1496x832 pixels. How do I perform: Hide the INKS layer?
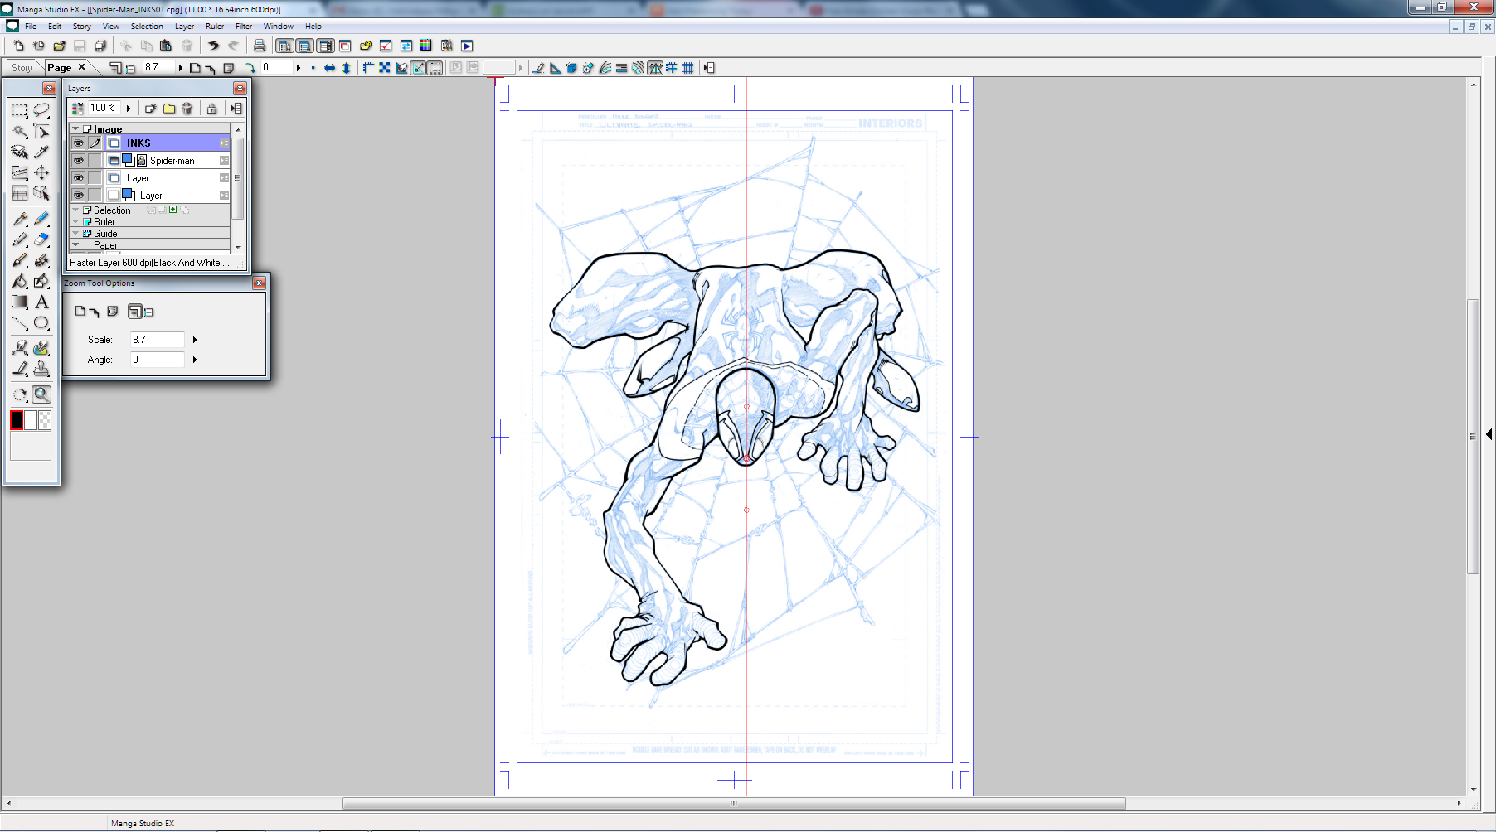78,143
